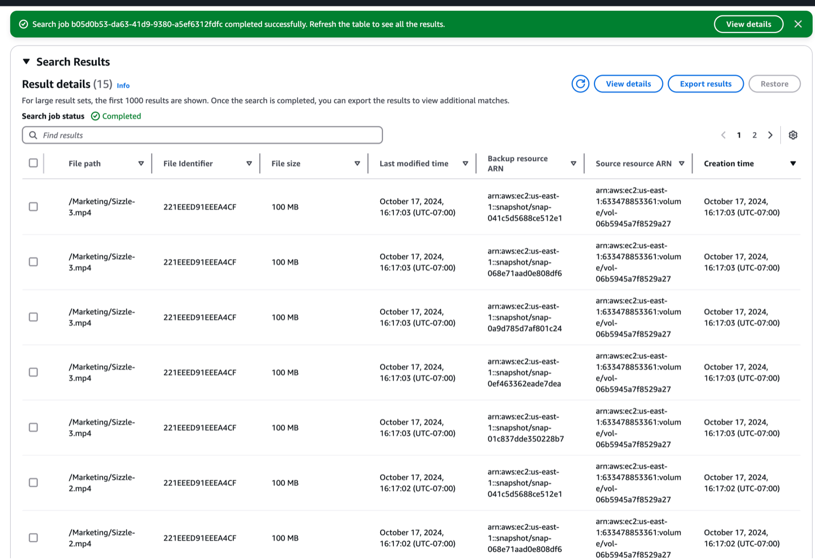Dismiss the search job success banner
Screen dimensions: 815x560
pos(798,24)
